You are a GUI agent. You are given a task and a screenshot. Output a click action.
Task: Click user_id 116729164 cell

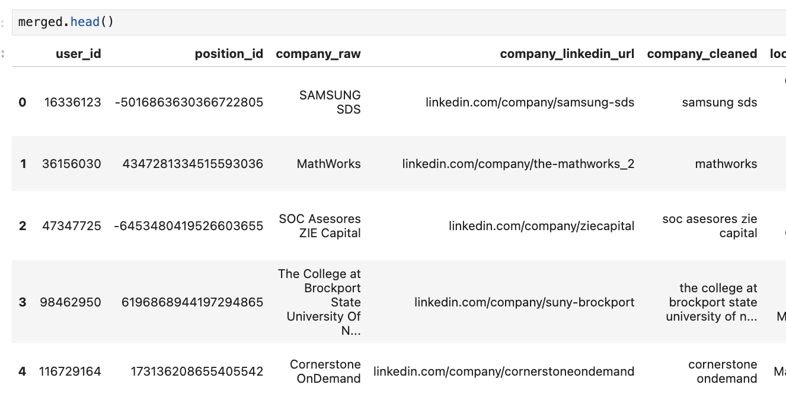[x=70, y=372]
